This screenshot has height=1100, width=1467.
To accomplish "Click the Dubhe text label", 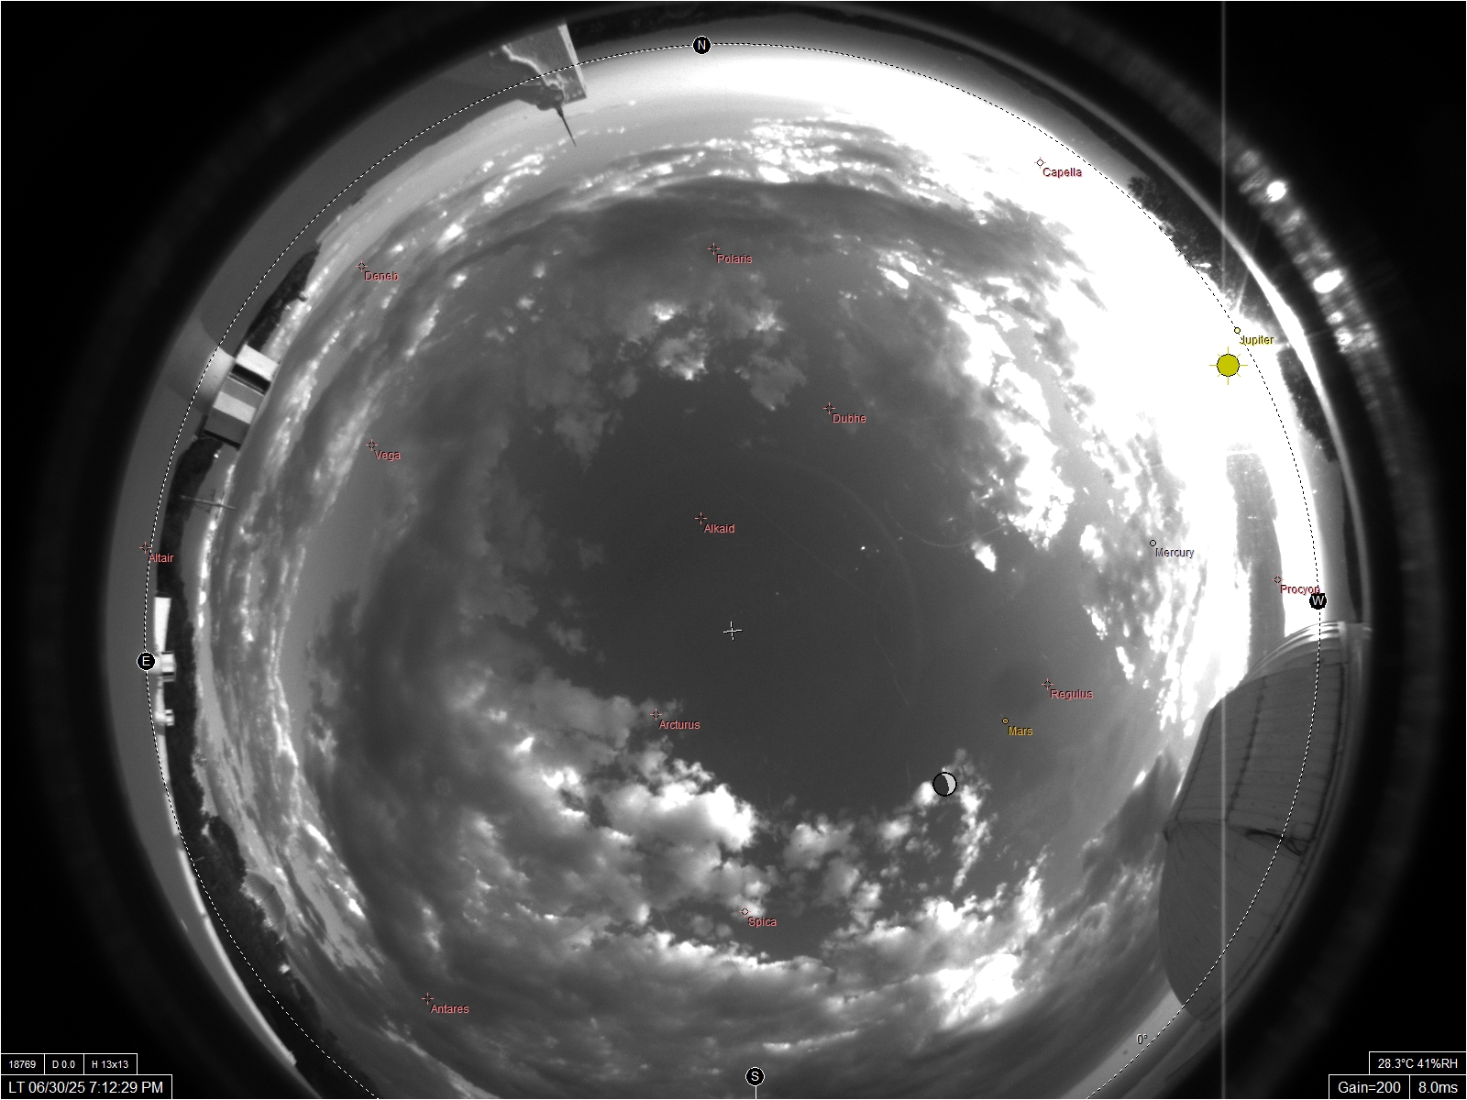I will tap(849, 419).
